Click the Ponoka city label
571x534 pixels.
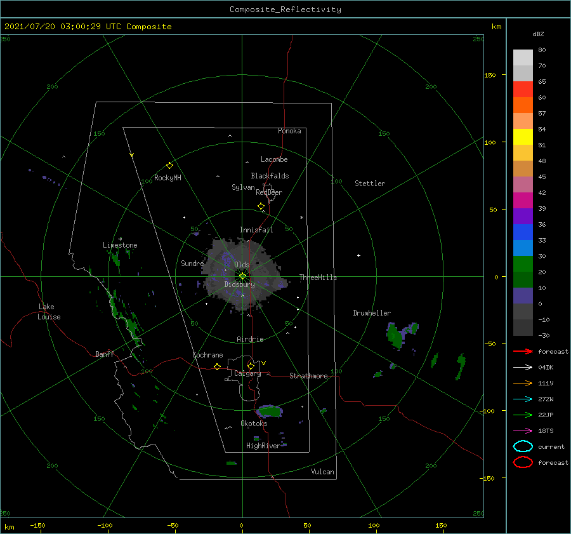289,131
